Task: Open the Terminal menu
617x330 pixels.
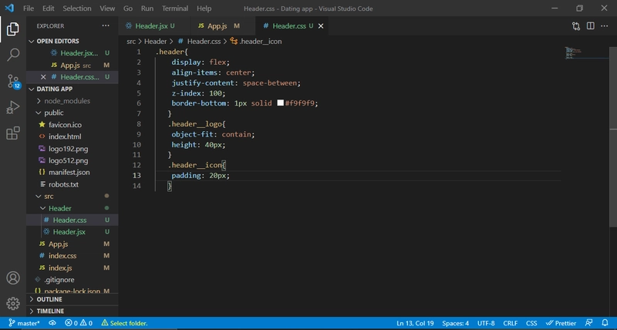Action: pyautogui.click(x=175, y=8)
